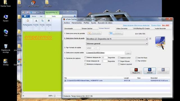Enable the Use Hot Keys checkbox

136,58
